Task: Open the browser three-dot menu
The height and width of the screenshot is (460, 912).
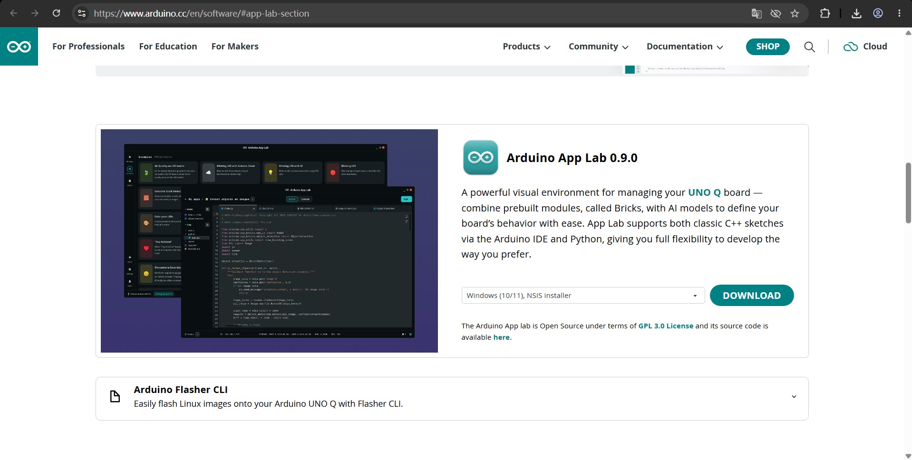Action: coord(899,13)
